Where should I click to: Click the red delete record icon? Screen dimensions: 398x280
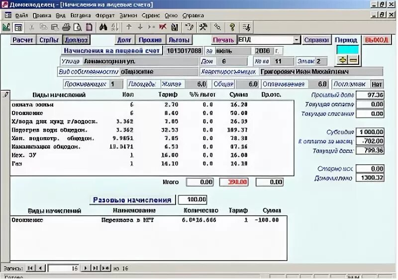(x=163, y=27)
